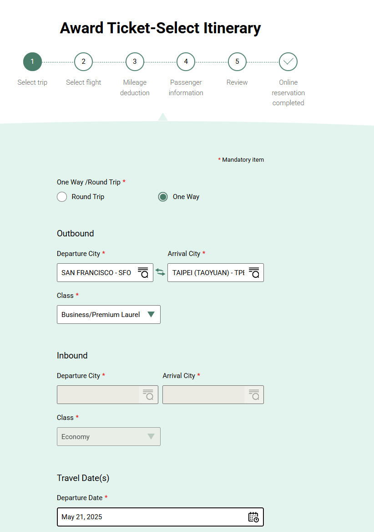Go to step 4 Passenger information
Image resolution: width=374 pixels, height=532 pixels.
(186, 62)
